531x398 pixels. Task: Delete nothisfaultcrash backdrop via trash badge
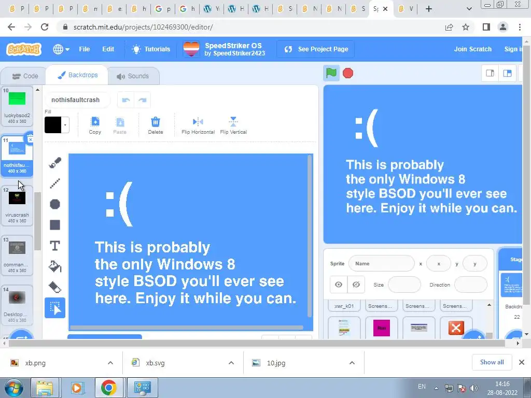coord(30,139)
